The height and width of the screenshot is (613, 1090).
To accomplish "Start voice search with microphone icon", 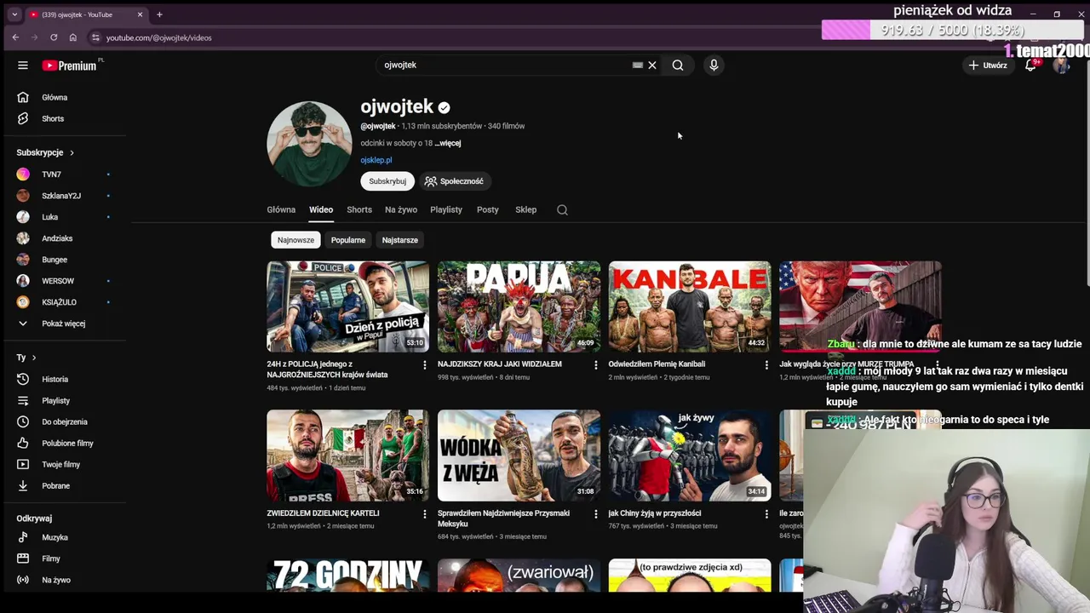I will [714, 65].
